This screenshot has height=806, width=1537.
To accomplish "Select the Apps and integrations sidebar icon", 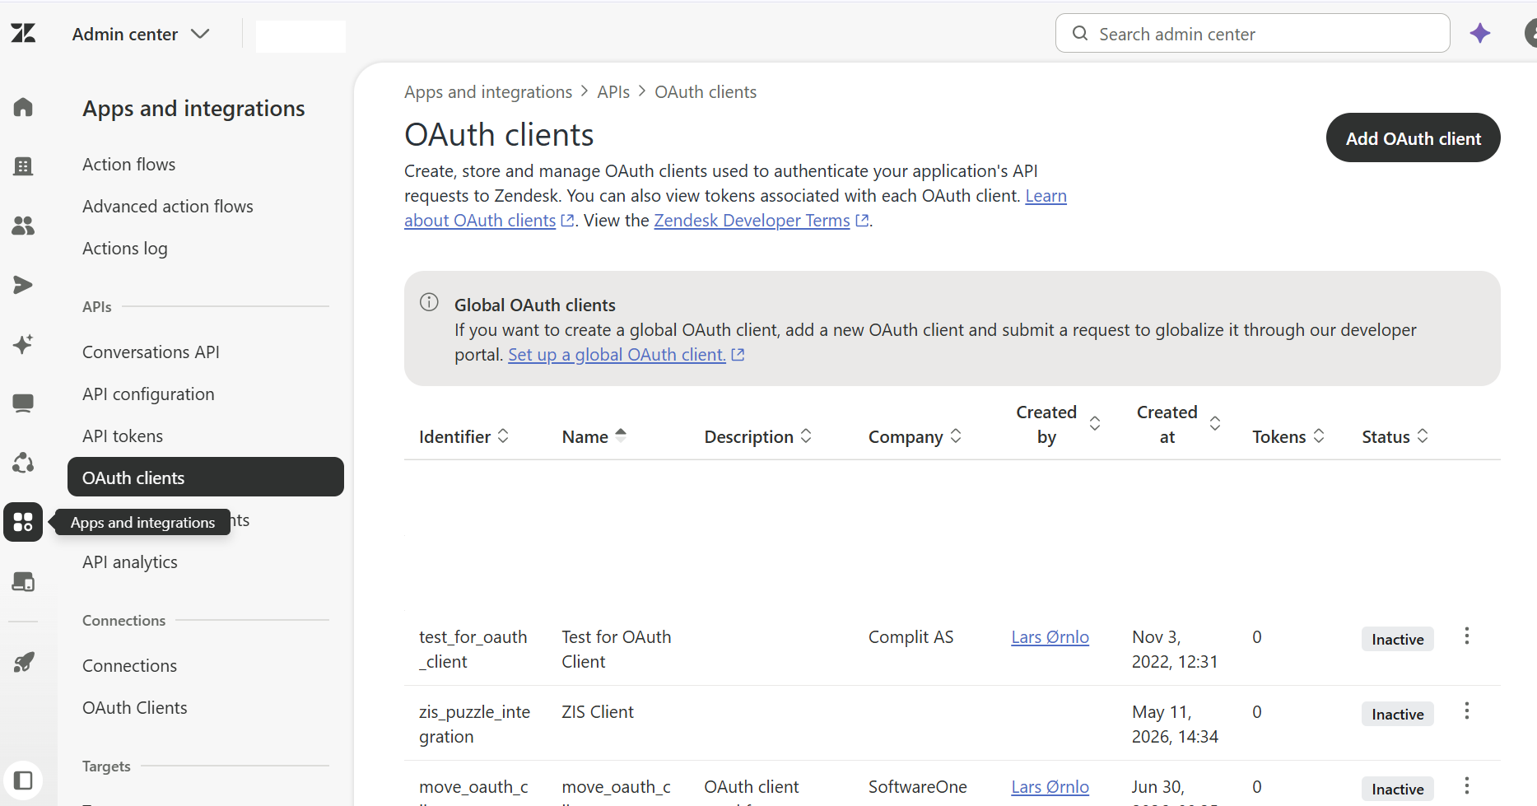I will [23, 522].
